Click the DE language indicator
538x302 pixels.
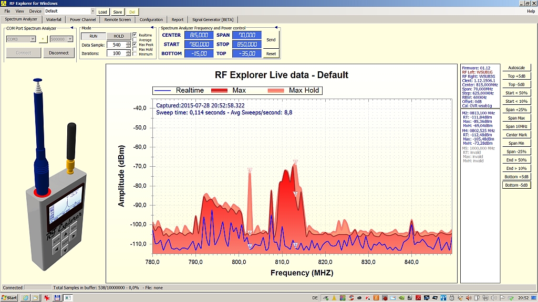click(x=315, y=298)
